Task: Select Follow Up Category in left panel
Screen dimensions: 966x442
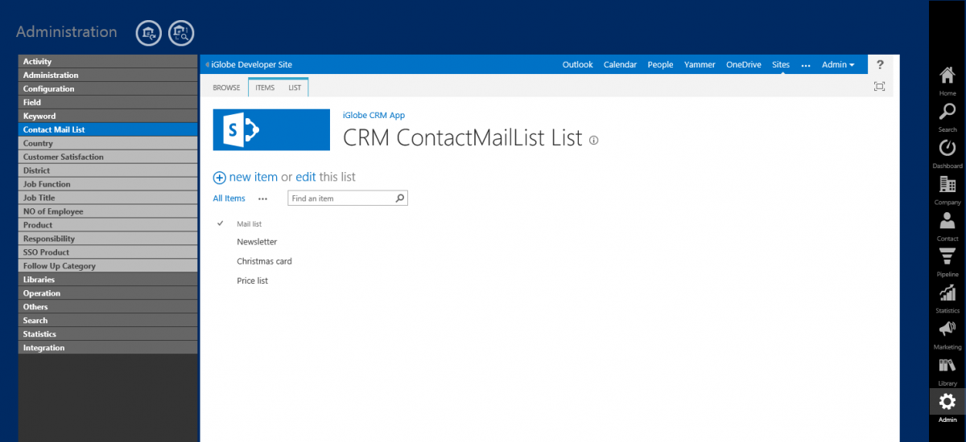Action: [x=108, y=266]
